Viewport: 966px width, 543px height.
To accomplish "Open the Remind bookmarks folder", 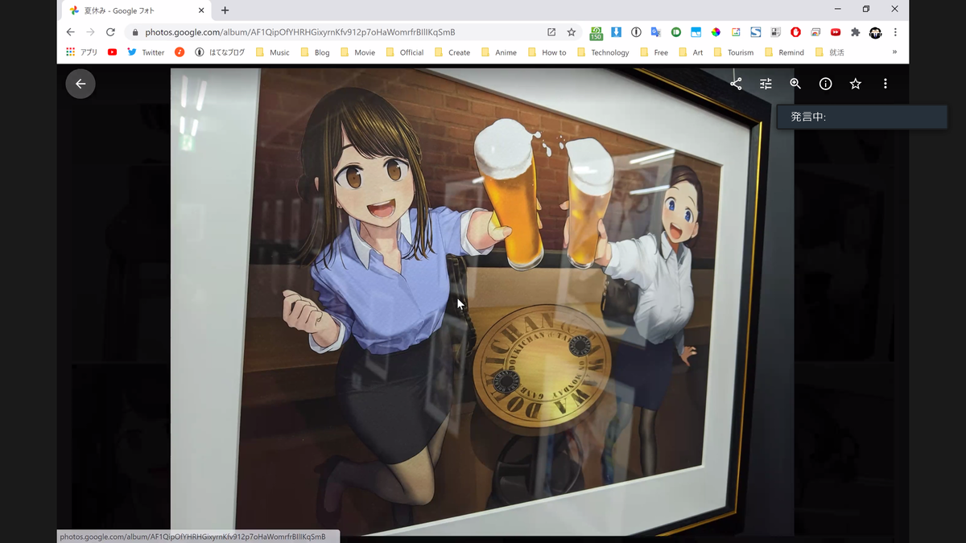I will 785,52.
